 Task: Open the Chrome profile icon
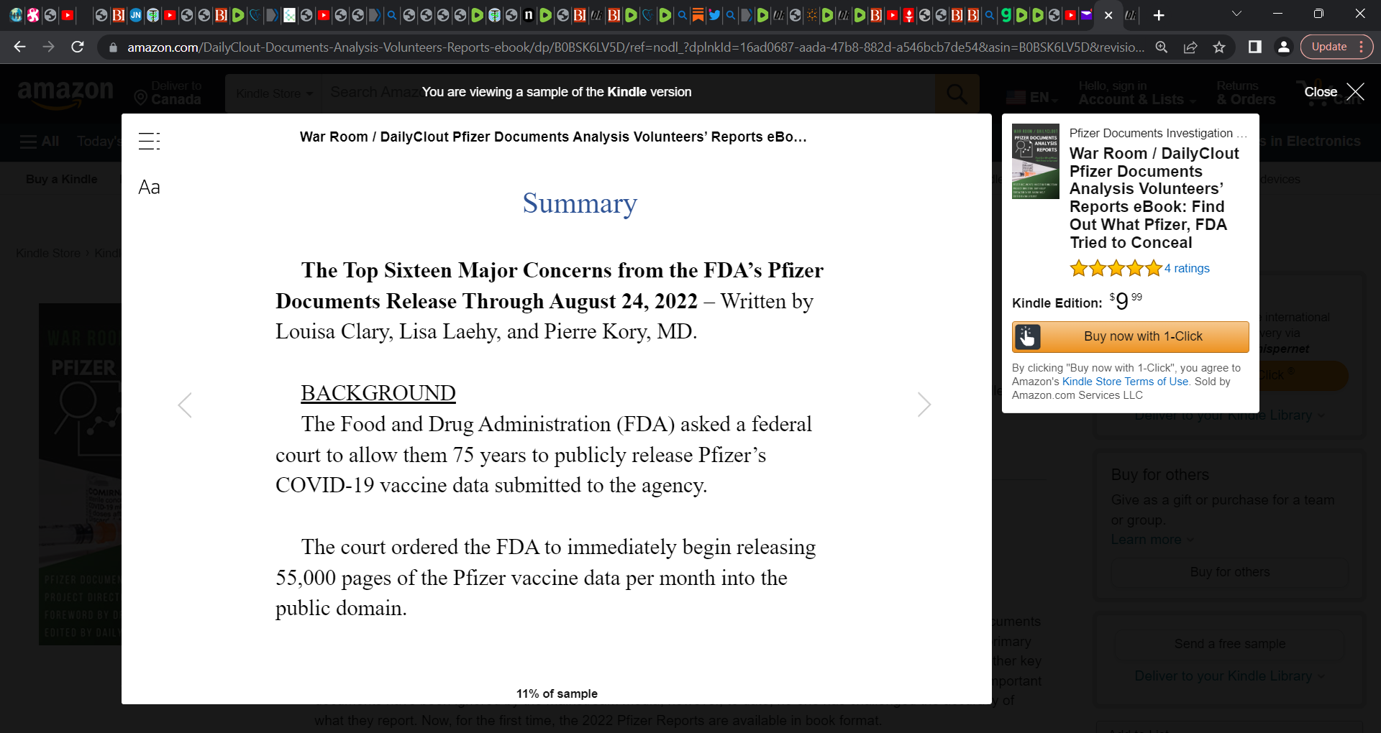1283,47
